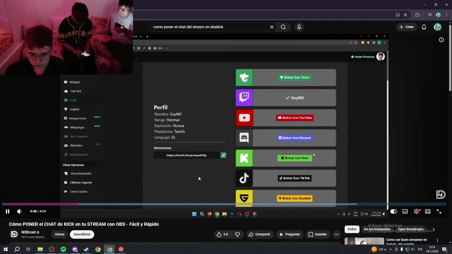
Task: Toggle the autoplay switch in the player
Action: pos(394,211)
